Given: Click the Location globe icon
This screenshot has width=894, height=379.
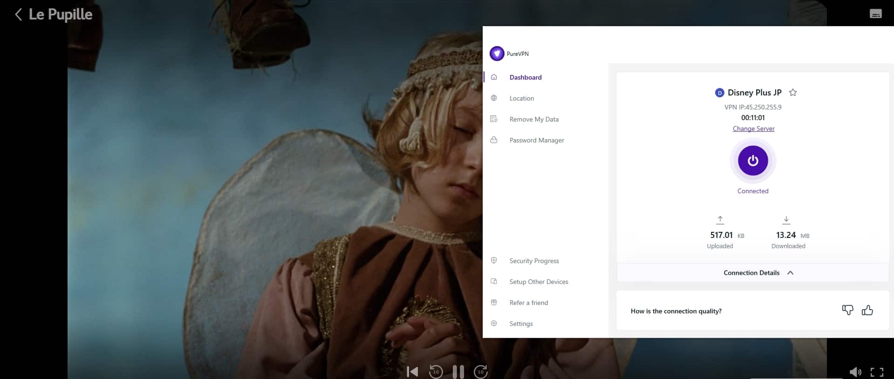Looking at the screenshot, I should point(494,98).
